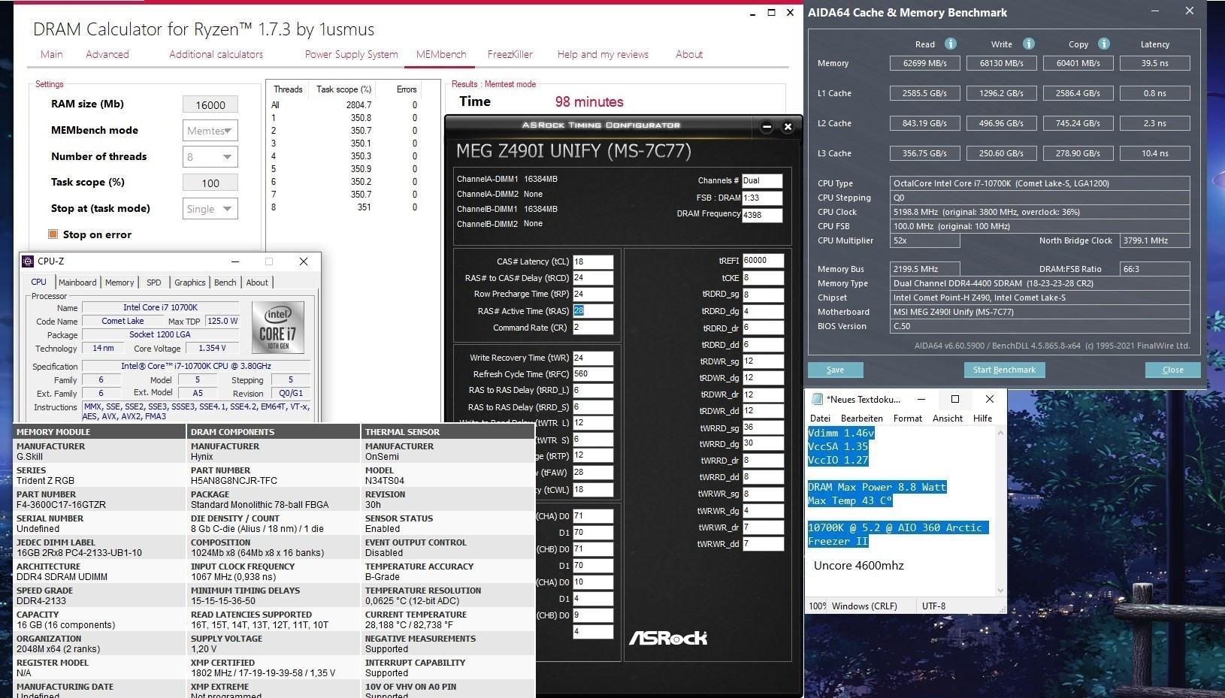1225x698 pixels.
Task: Open the SPD tab in CPU-Z
Action: [x=154, y=283]
